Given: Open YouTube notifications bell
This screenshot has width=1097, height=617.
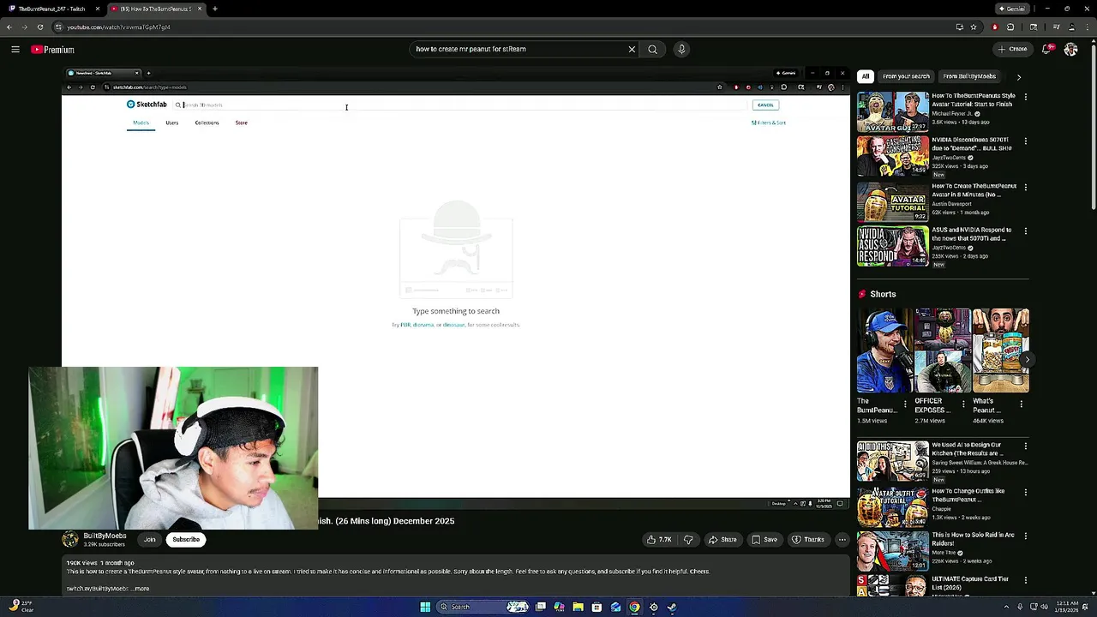Looking at the screenshot, I should (x=1046, y=49).
